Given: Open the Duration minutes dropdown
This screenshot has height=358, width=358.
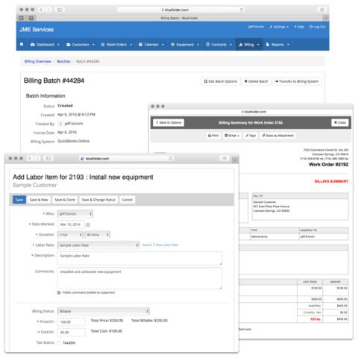Looking at the screenshot, I should [x=98, y=235].
